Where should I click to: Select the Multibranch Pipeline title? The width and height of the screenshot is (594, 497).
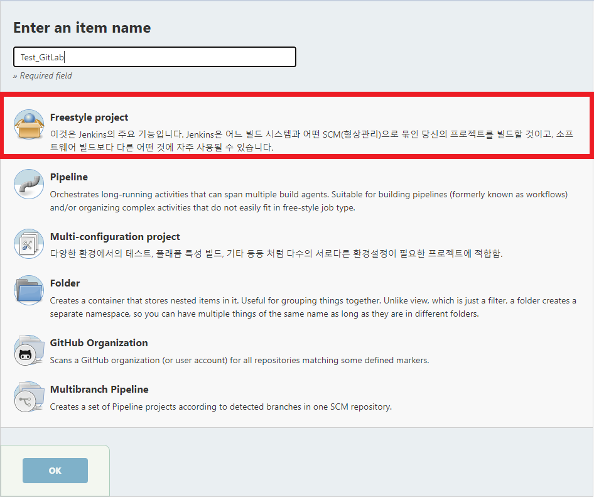(99, 390)
